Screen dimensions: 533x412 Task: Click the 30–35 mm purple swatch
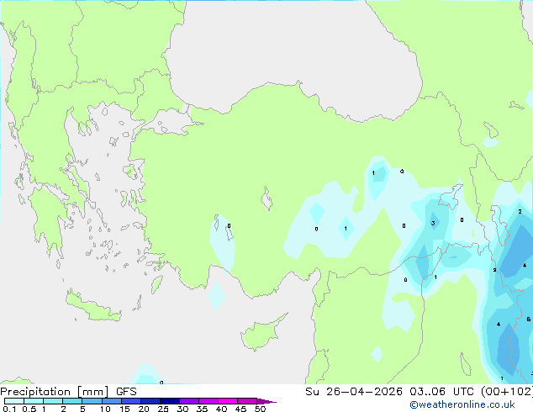tap(188, 401)
